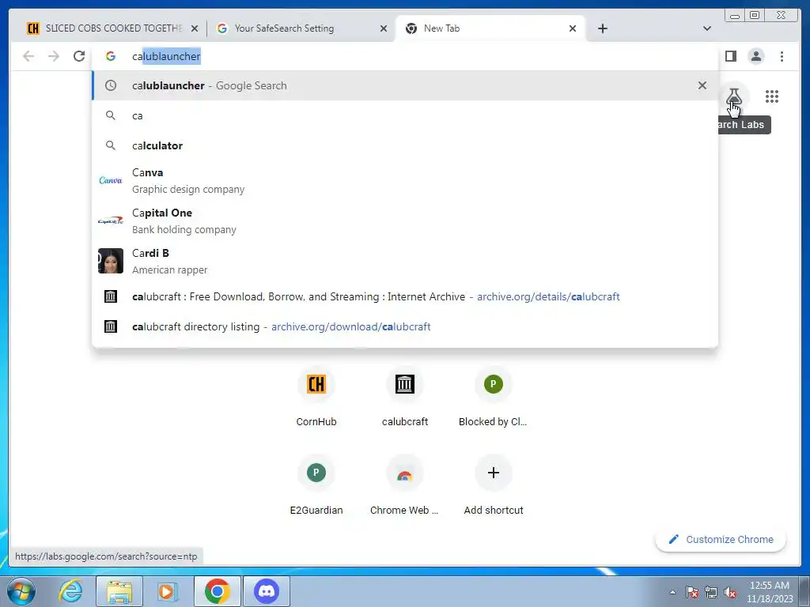Image resolution: width=810 pixels, height=607 pixels.
Task: Choose the Cardi B suggestion
Action: (x=405, y=261)
